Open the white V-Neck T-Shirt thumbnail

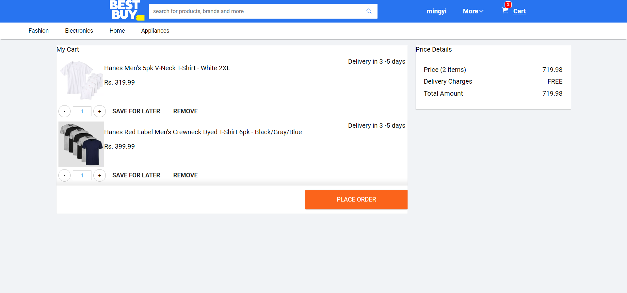pos(81,80)
